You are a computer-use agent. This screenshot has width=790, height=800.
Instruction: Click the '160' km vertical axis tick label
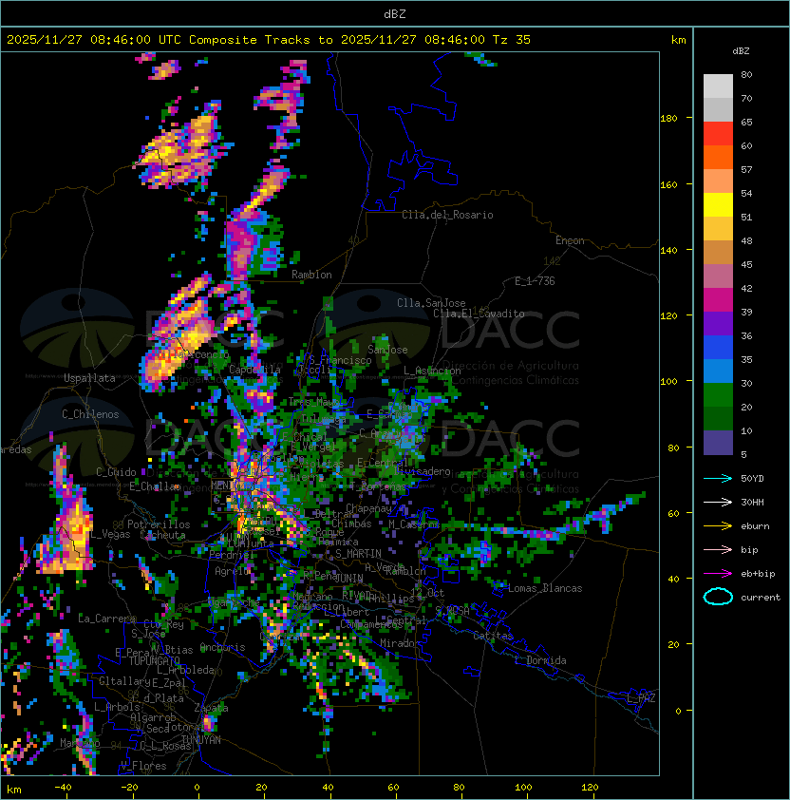[668, 184]
